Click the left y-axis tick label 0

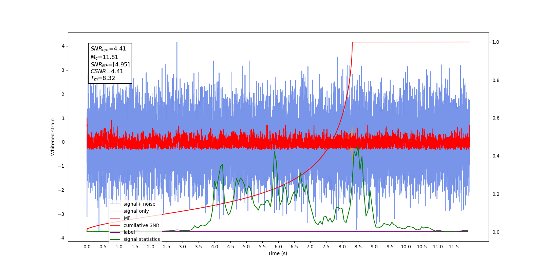63,142
